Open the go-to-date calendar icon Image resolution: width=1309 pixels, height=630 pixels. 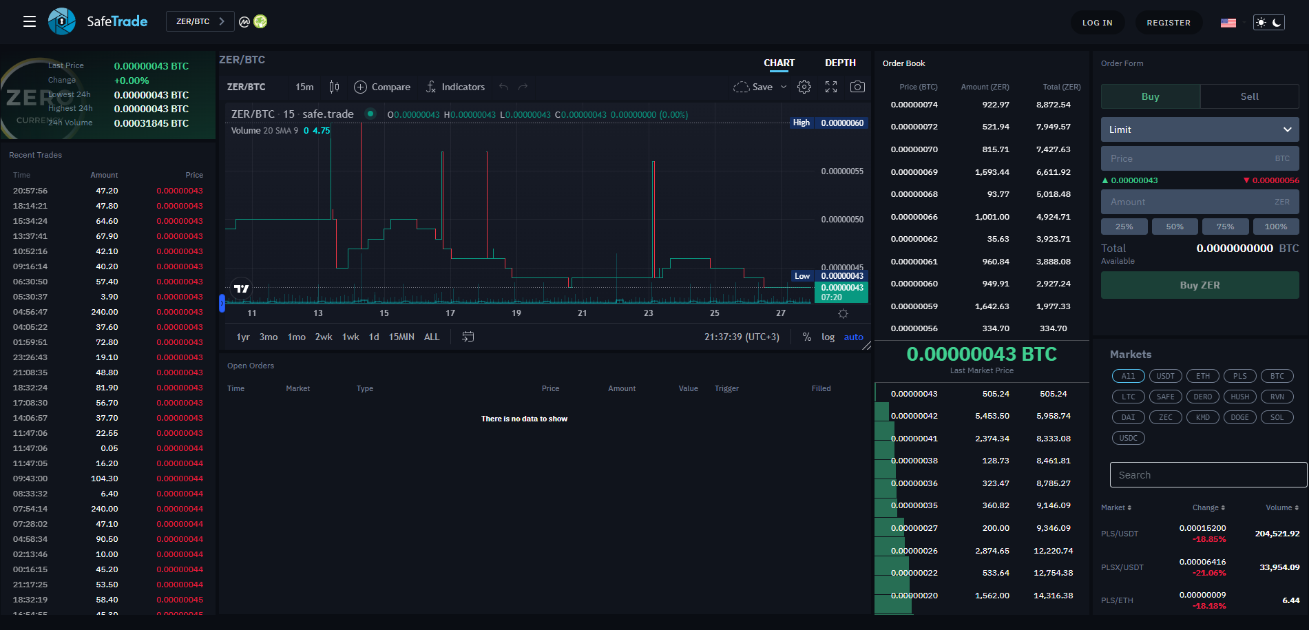pyautogui.click(x=468, y=337)
